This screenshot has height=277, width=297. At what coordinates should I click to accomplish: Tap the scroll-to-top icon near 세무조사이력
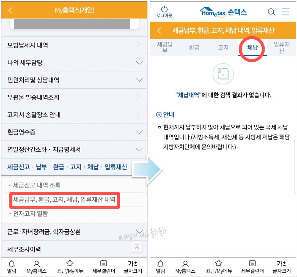pyautogui.click(x=137, y=247)
